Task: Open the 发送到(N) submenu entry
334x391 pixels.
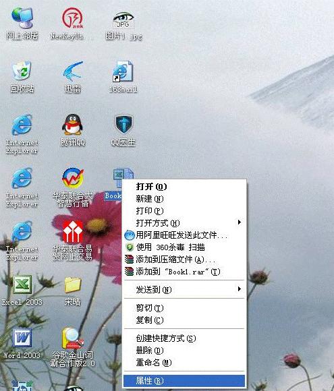Action: pyautogui.click(x=184, y=289)
